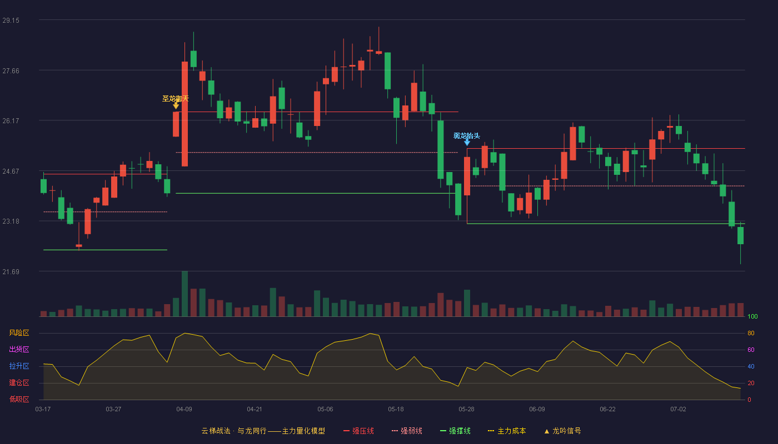Click the 05-28 date axis label
The height and width of the screenshot is (444, 778).
pyautogui.click(x=466, y=409)
